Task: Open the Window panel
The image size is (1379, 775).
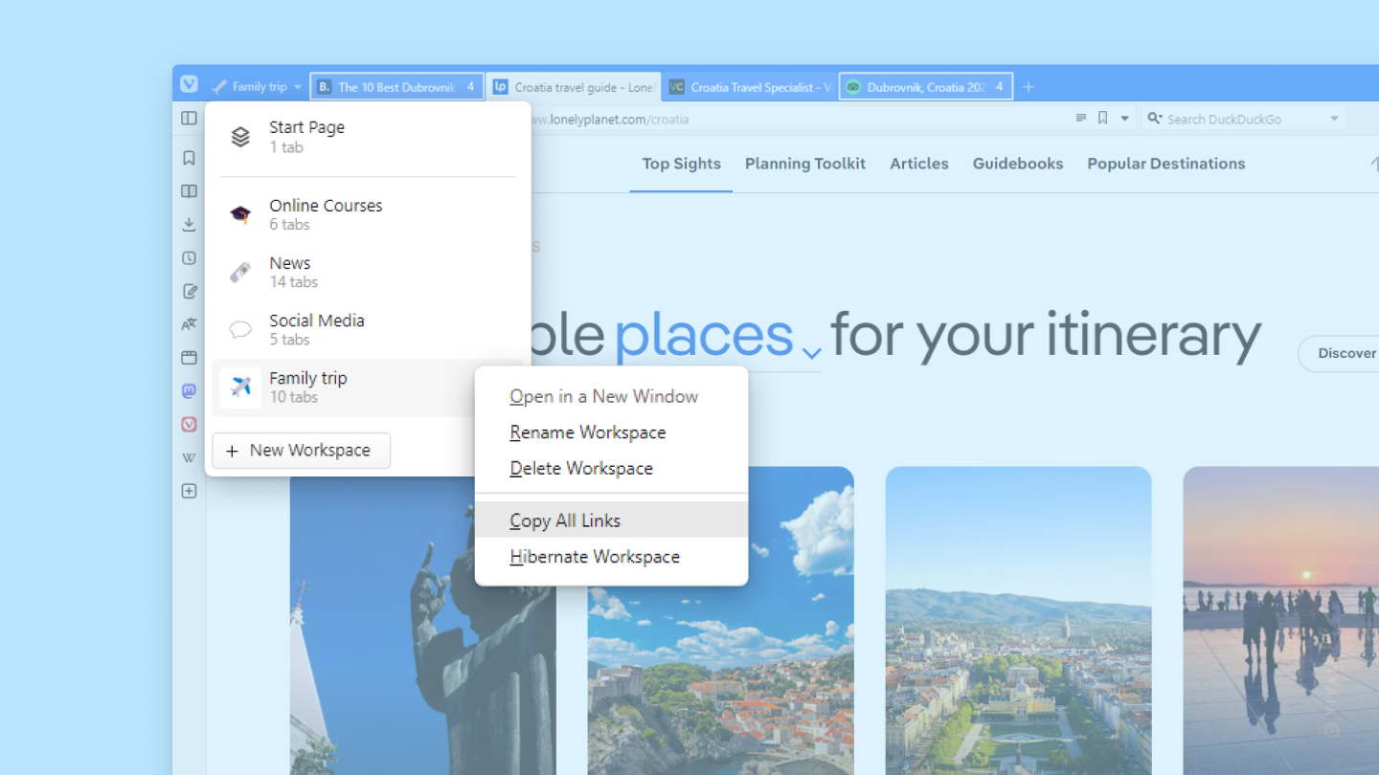Action: click(x=189, y=358)
